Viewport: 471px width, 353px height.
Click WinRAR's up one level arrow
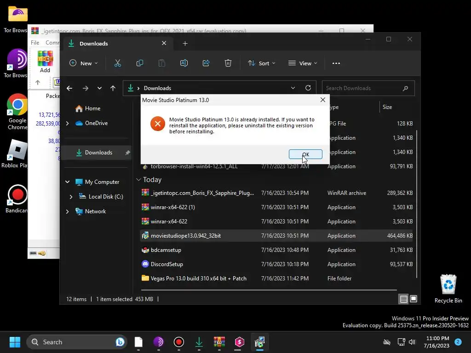click(38, 82)
